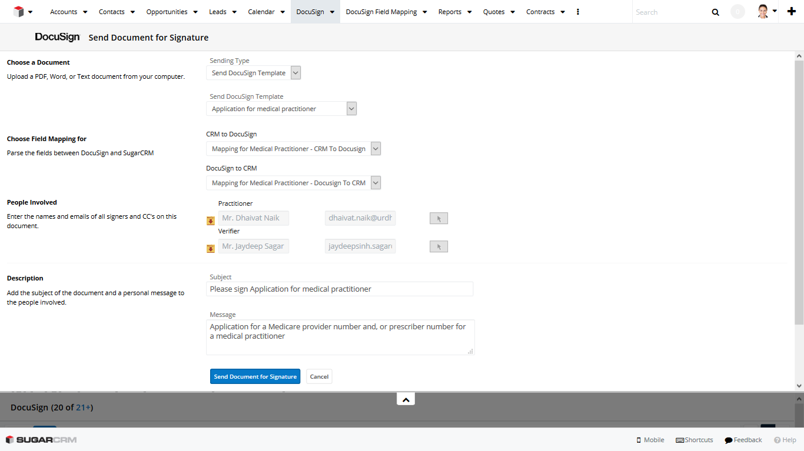Click into the Message text area
The width and height of the screenshot is (804, 451).
pos(340,338)
